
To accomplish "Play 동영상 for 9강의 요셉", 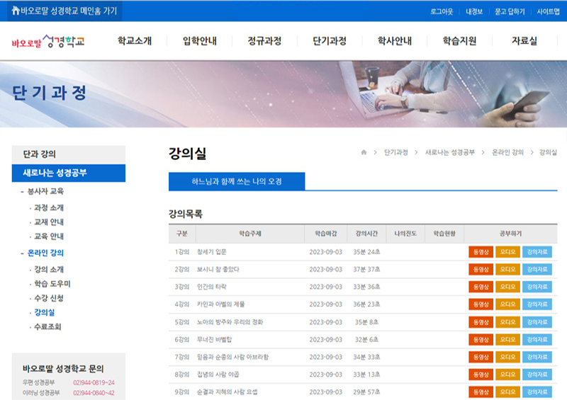I will (x=481, y=392).
